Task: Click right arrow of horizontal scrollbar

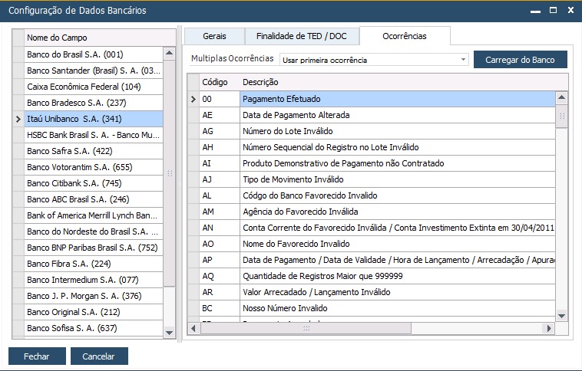Action: pyautogui.click(x=549, y=328)
